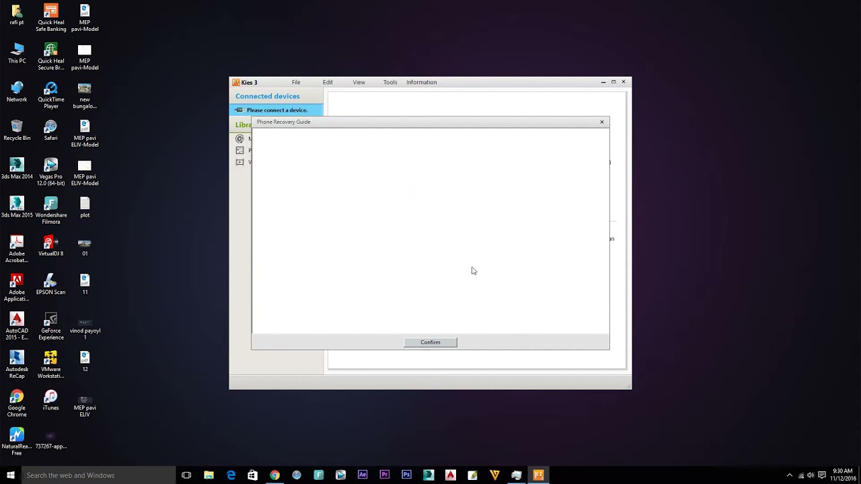This screenshot has width=861, height=484.
Task: Open the View menu in Kies 3
Action: coord(359,82)
